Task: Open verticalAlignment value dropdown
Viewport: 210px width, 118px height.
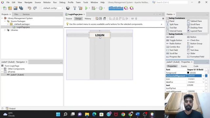Action: click(203, 91)
